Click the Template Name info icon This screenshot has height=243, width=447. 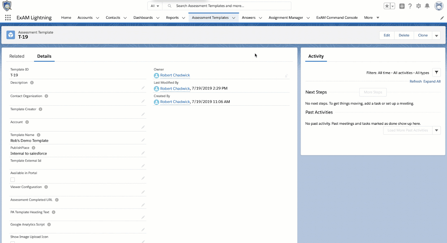39,135
